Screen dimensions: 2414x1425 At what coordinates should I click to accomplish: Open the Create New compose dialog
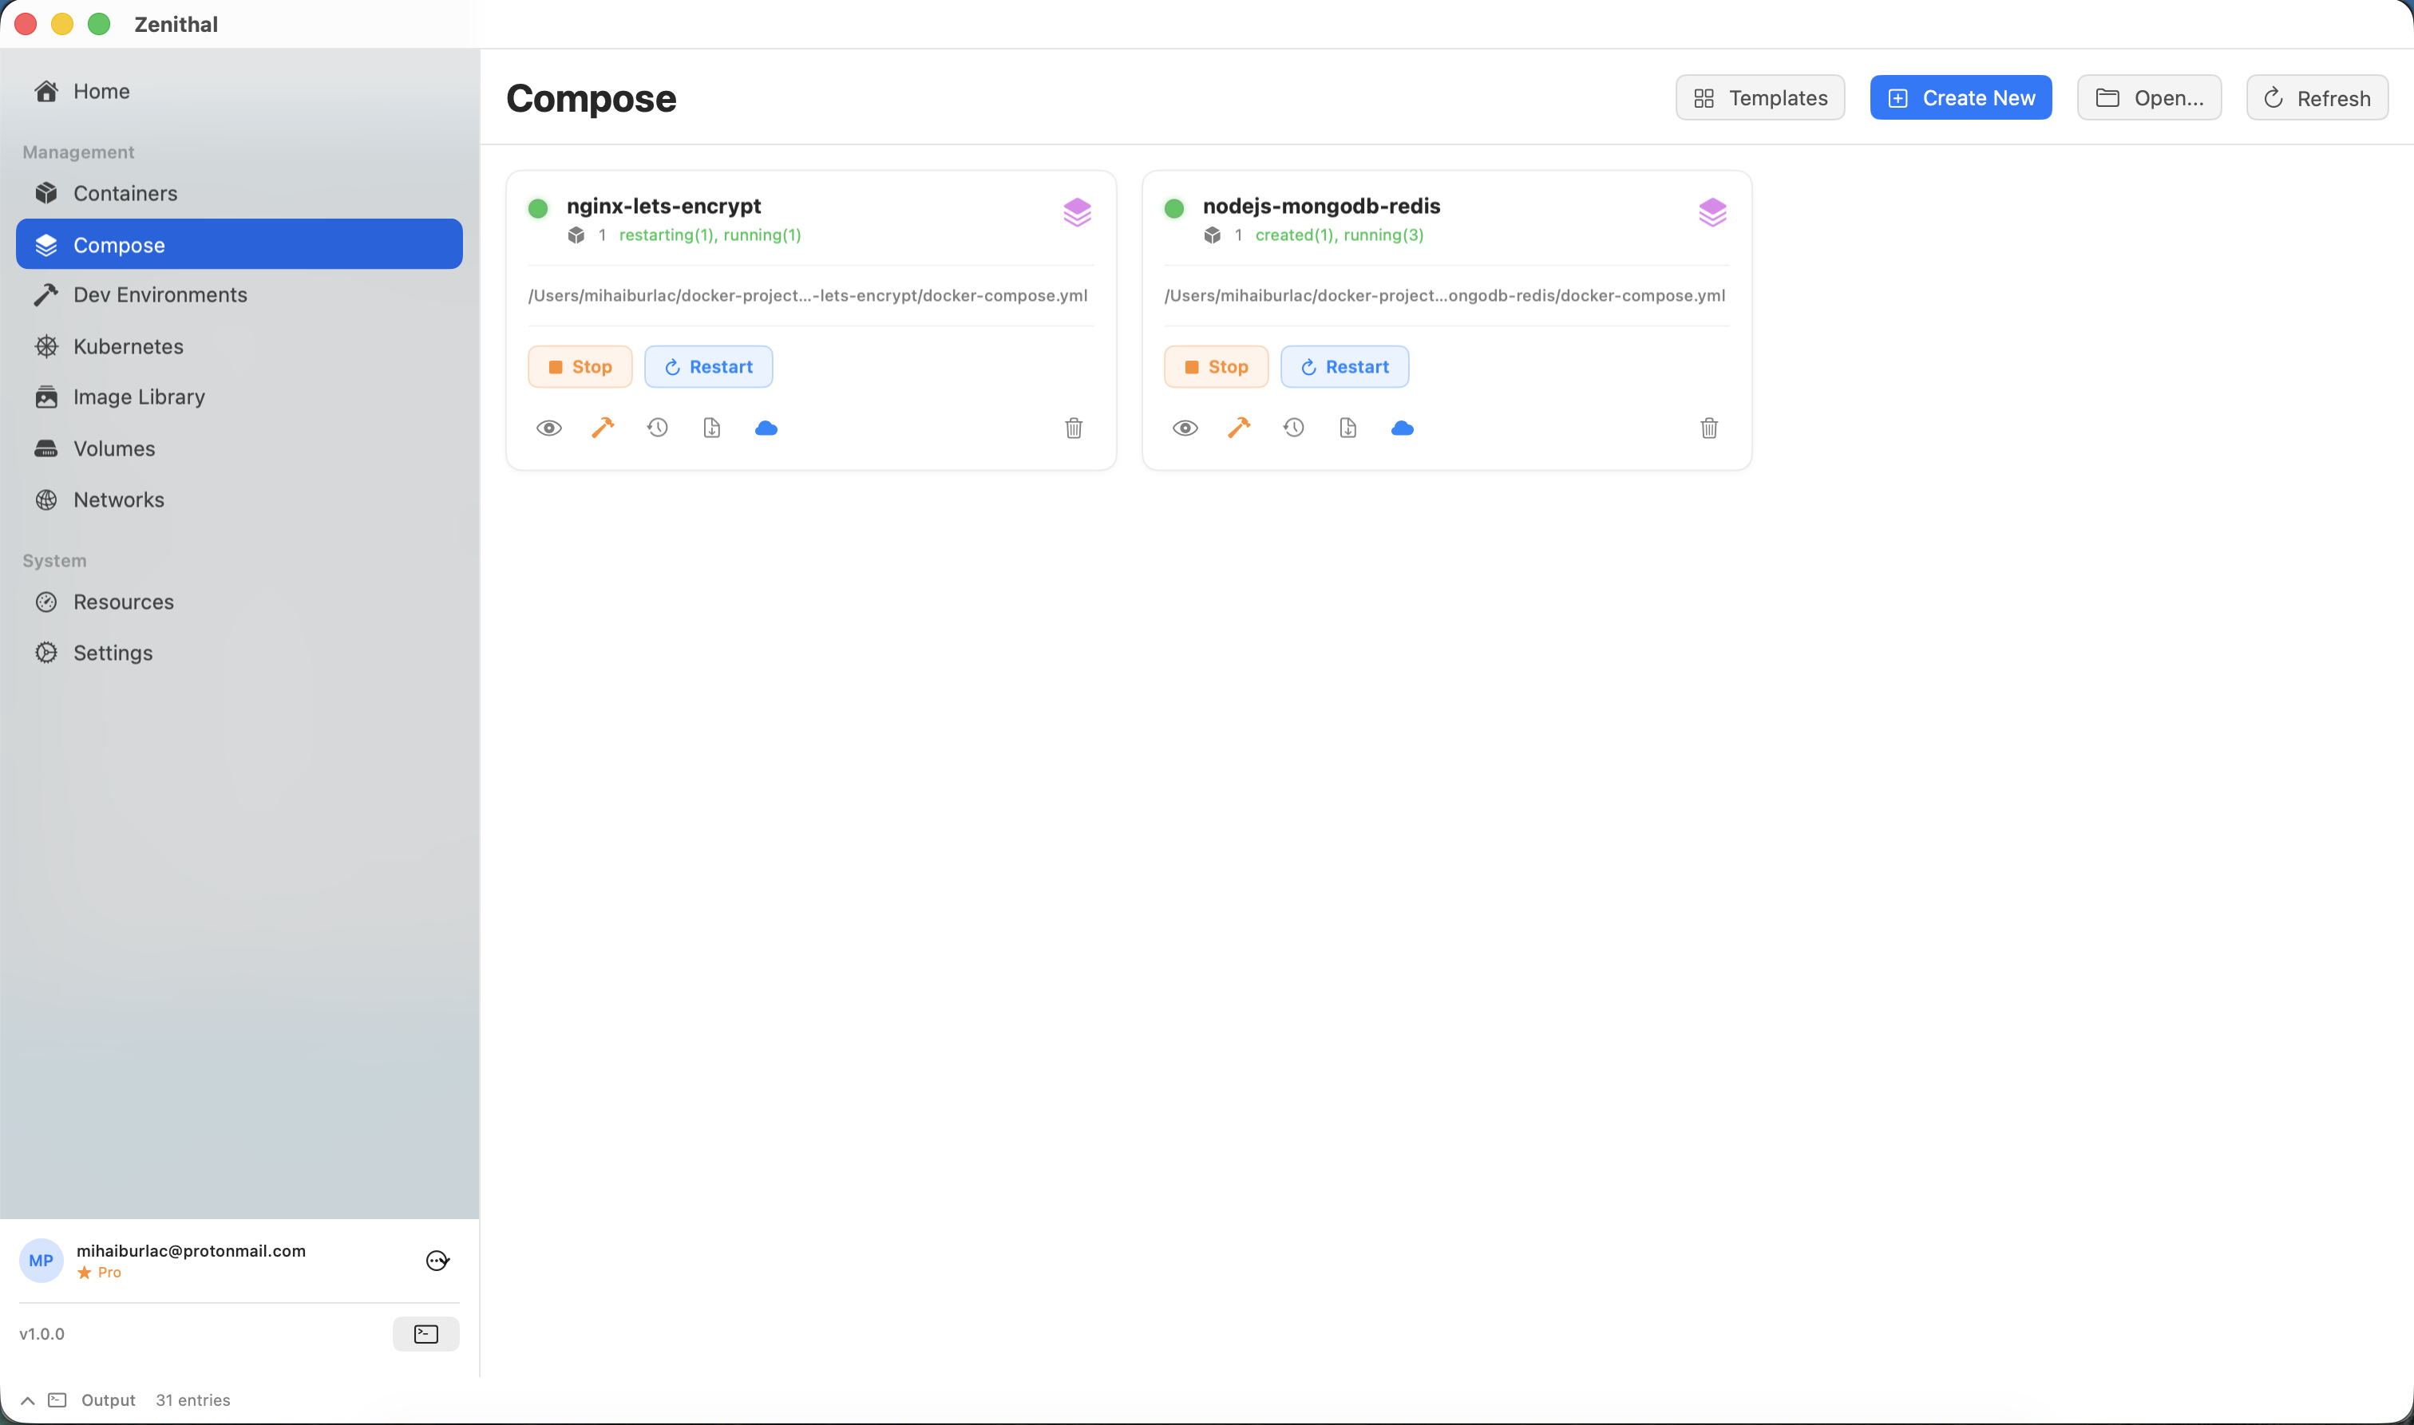(x=1961, y=97)
